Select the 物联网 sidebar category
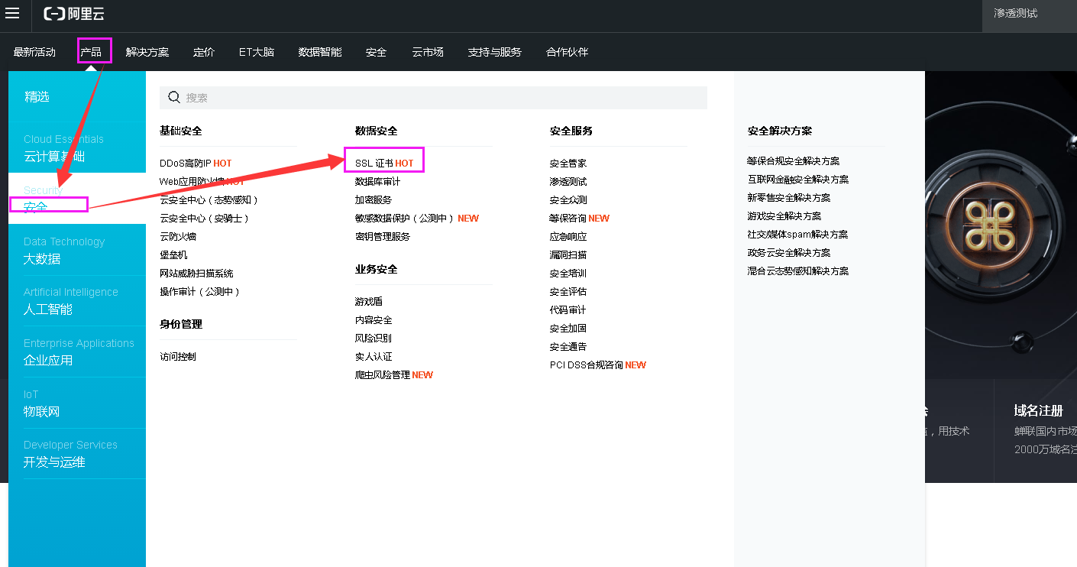 pos(77,403)
